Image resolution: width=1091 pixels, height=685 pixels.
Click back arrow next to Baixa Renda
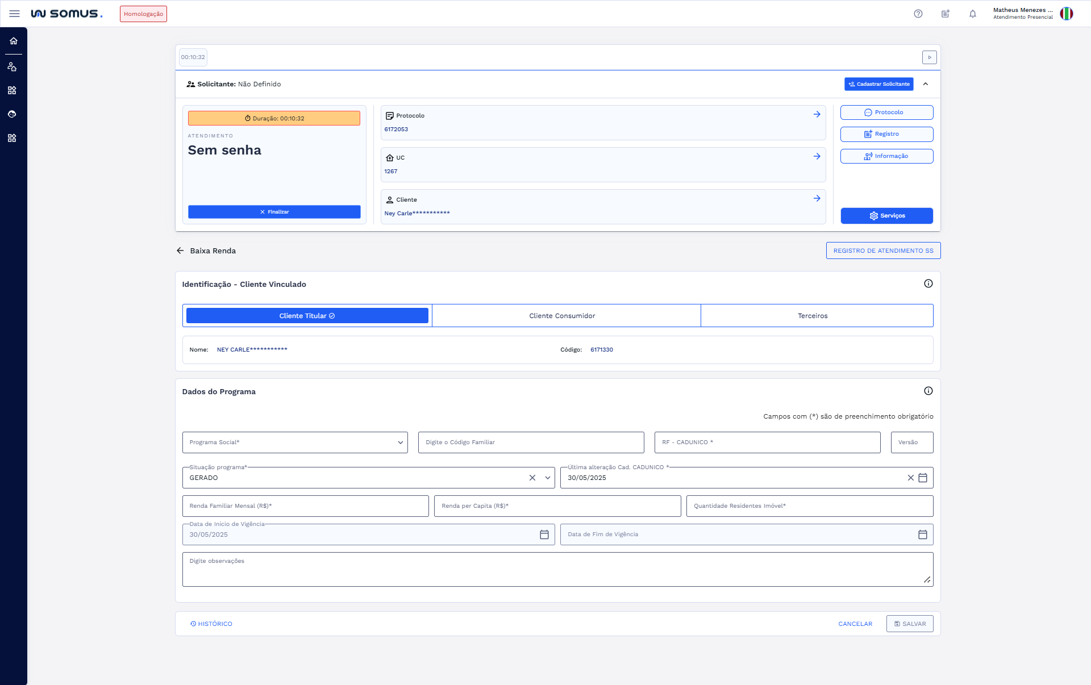point(180,250)
